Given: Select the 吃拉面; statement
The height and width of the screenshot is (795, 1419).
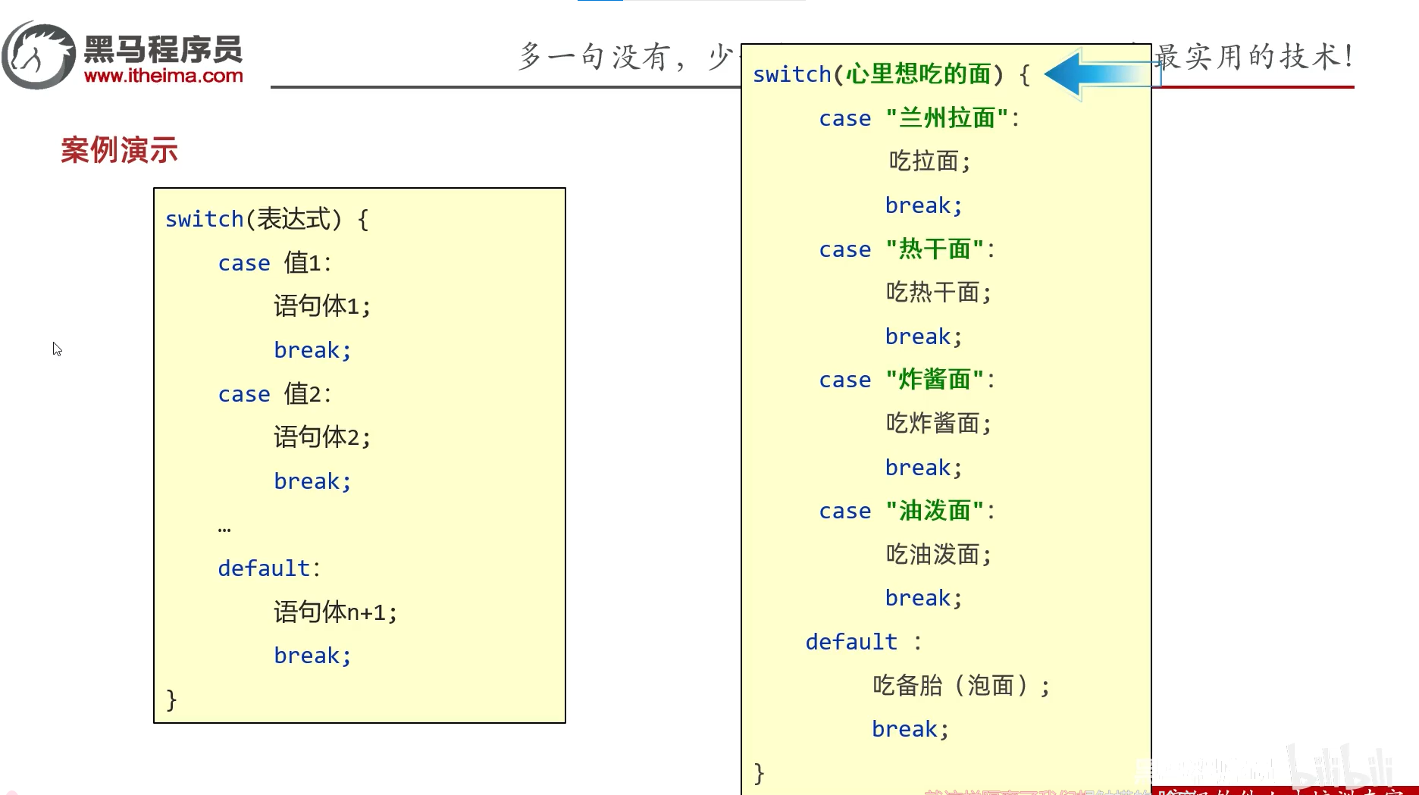Looking at the screenshot, I should [929, 161].
